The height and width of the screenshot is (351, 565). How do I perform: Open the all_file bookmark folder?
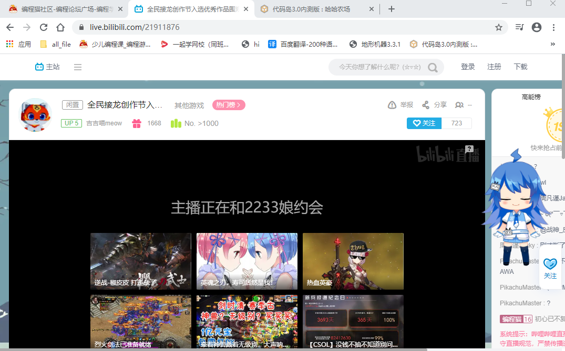56,44
